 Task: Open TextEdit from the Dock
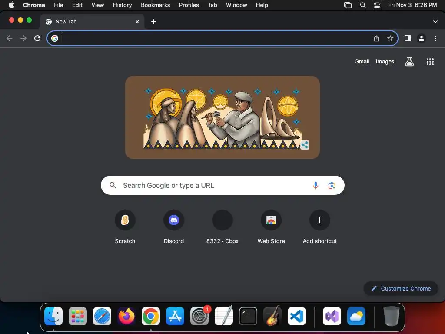click(224, 316)
